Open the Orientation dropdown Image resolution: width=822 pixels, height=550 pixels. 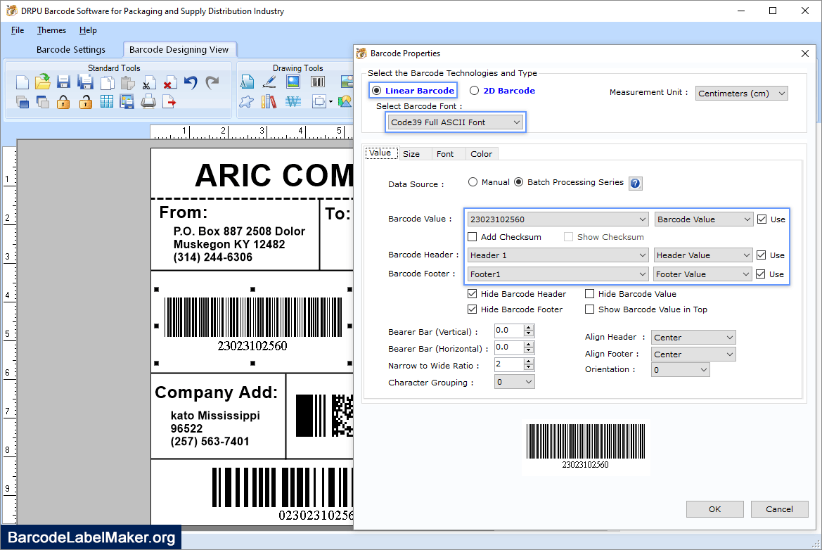(681, 370)
